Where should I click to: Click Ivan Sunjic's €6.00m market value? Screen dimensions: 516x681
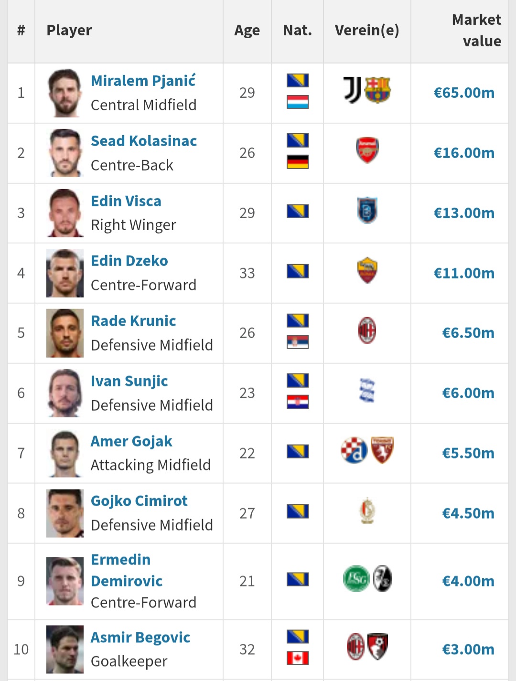[x=468, y=393]
